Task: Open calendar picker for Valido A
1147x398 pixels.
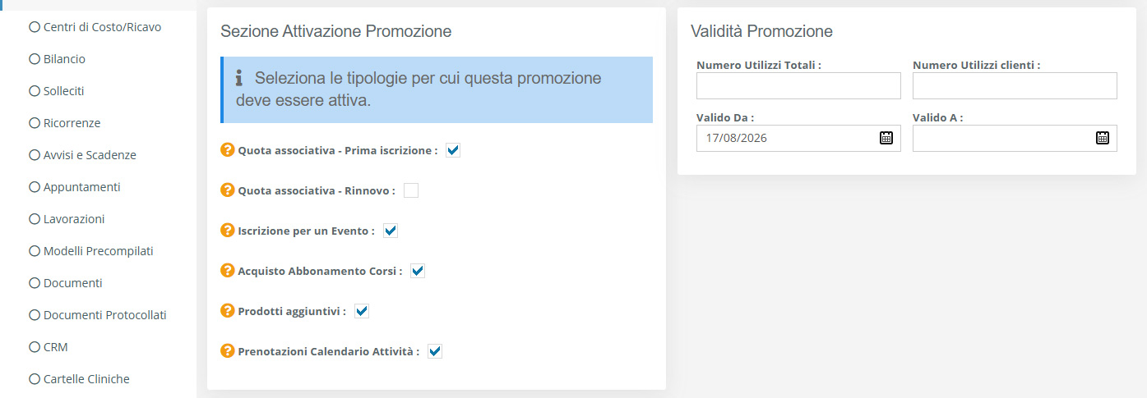Action: tap(1103, 138)
